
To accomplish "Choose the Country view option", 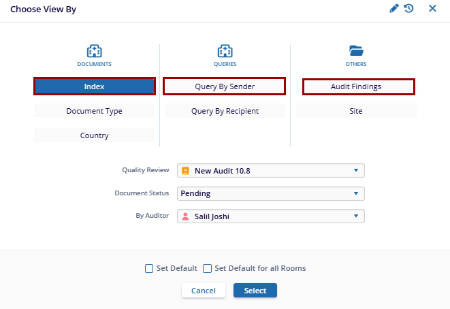I will (95, 135).
